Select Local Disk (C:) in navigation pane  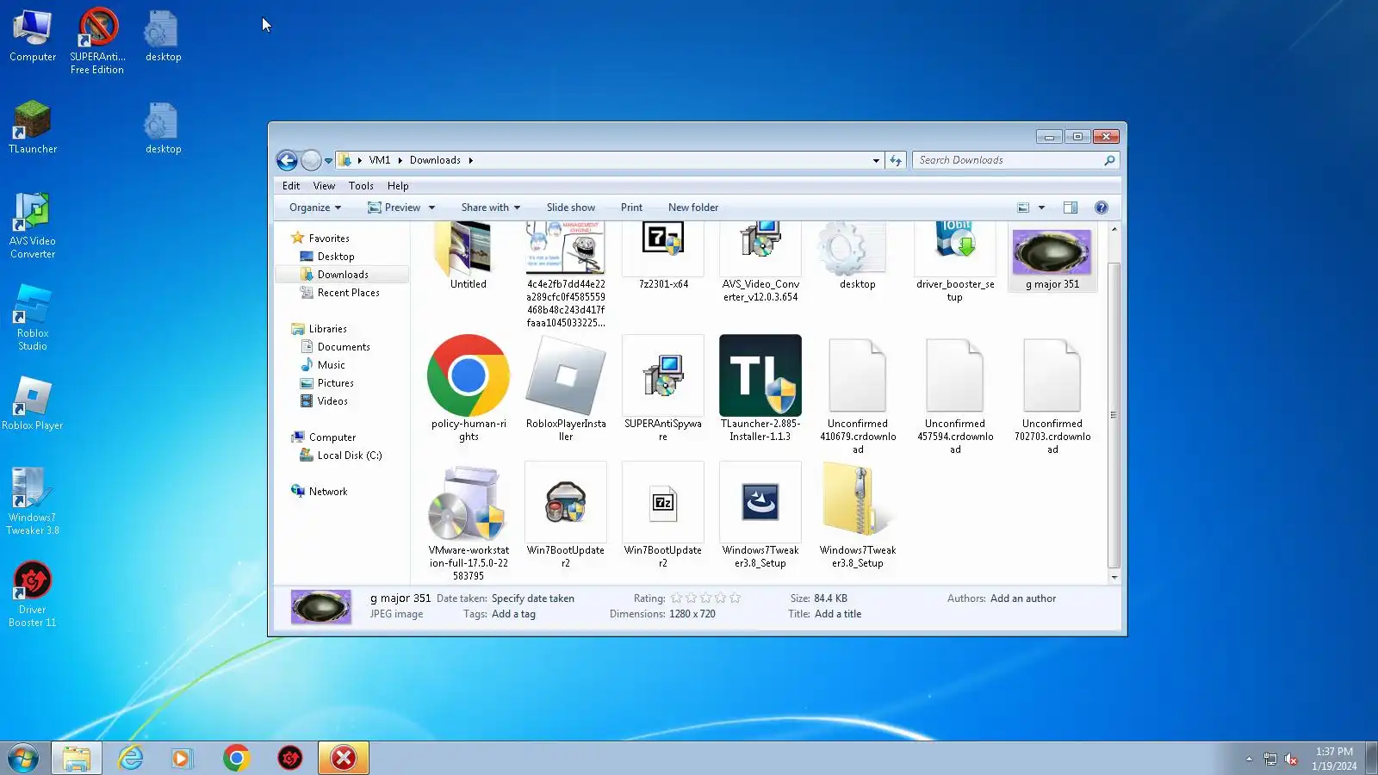[x=349, y=456]
